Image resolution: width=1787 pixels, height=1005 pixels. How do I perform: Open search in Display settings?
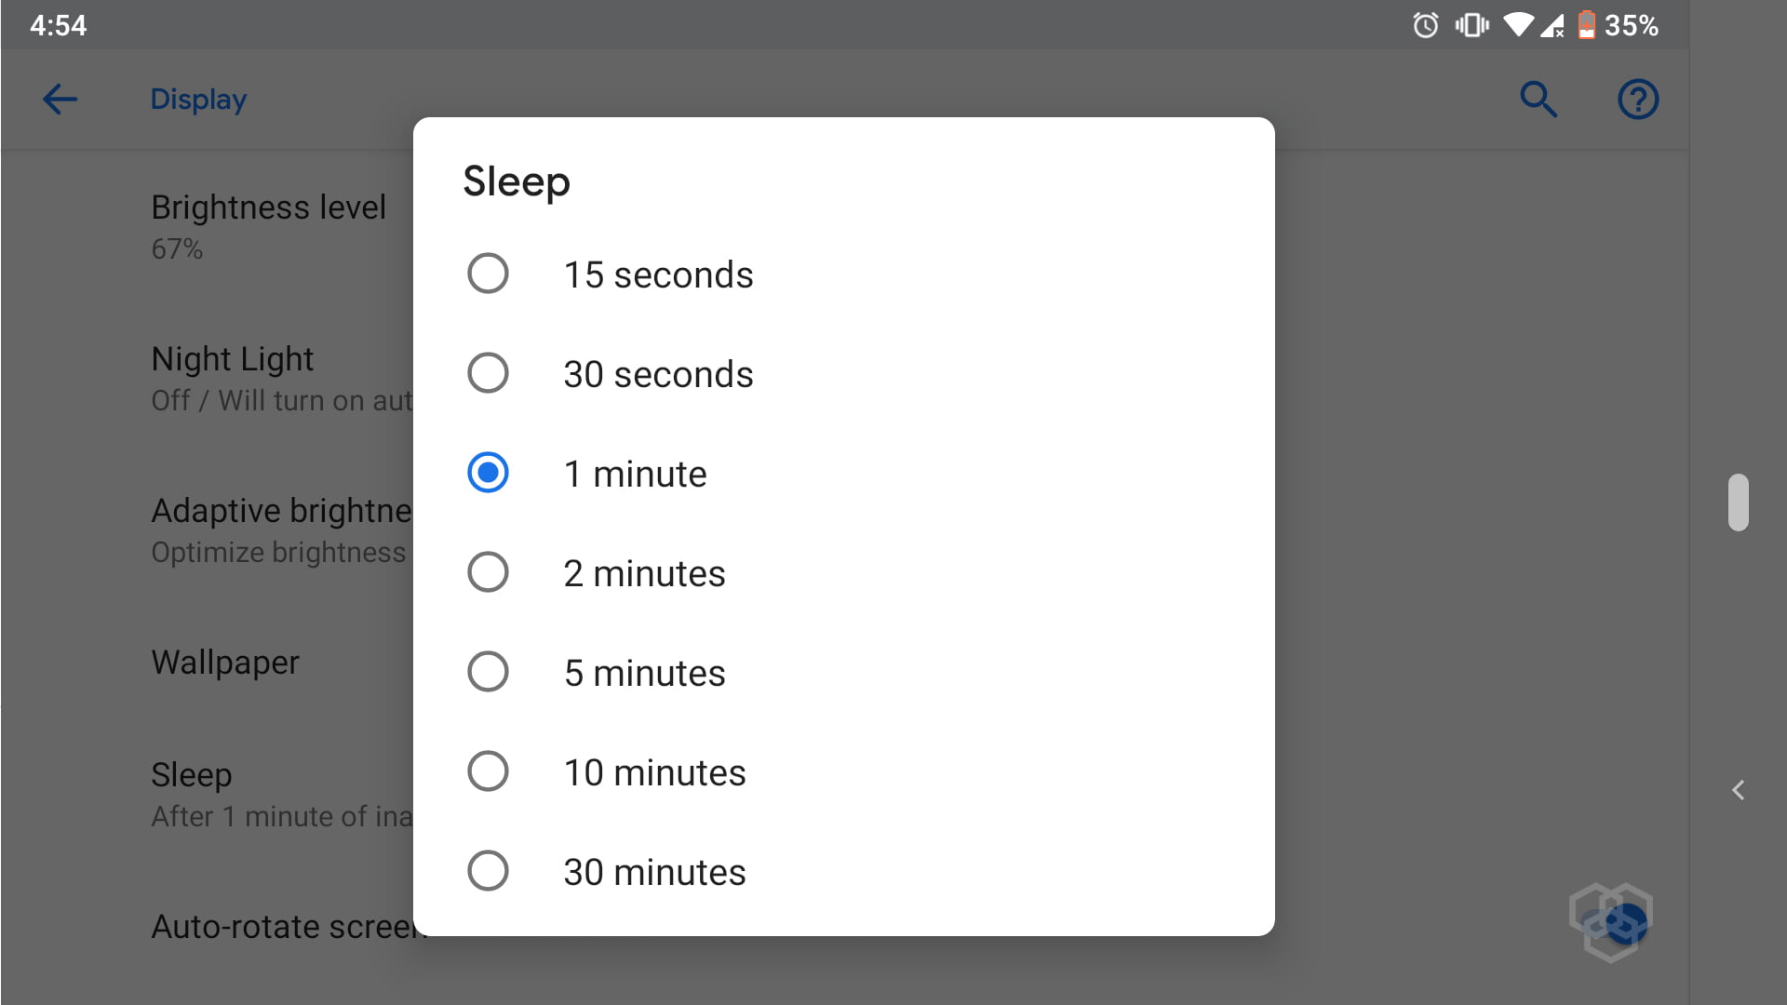1538,100
